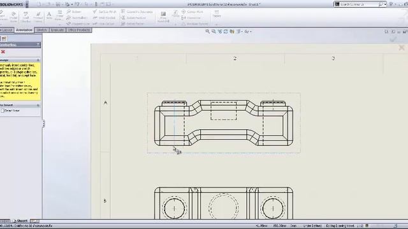Open help for the Centerline PropertyManager
The image size is (408, 229).
pos(38,45)
